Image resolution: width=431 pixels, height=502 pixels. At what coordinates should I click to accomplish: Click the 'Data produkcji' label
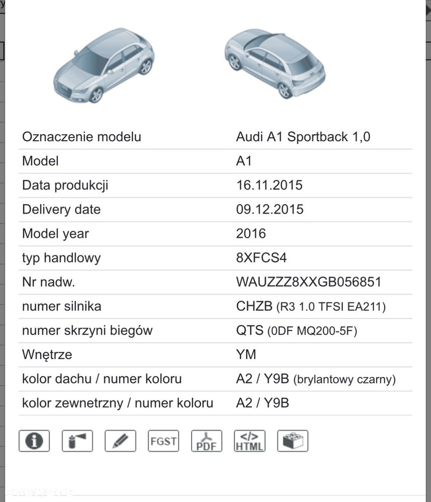click(x=65, y=185)
